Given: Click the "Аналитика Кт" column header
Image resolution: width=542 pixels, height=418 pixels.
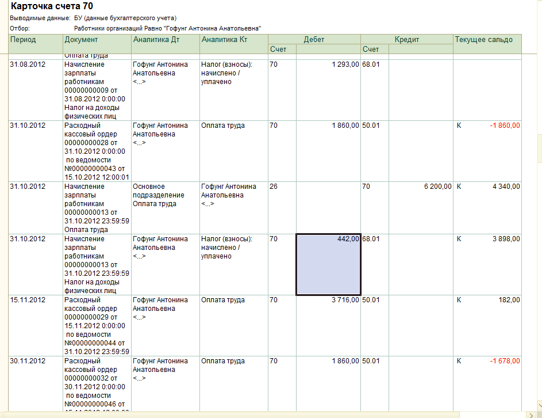Looking at the screenshot, I should tap(234, 44).
